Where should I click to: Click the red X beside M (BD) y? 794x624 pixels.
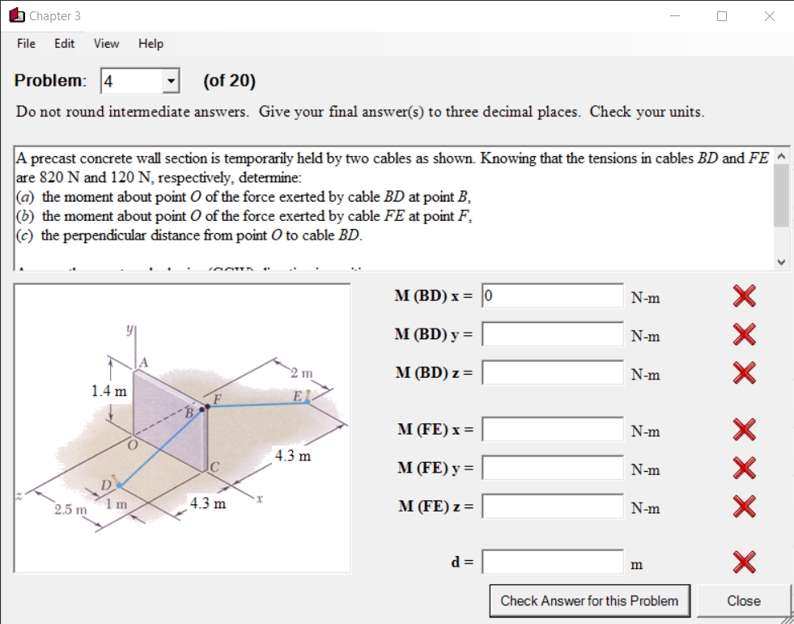744,334
